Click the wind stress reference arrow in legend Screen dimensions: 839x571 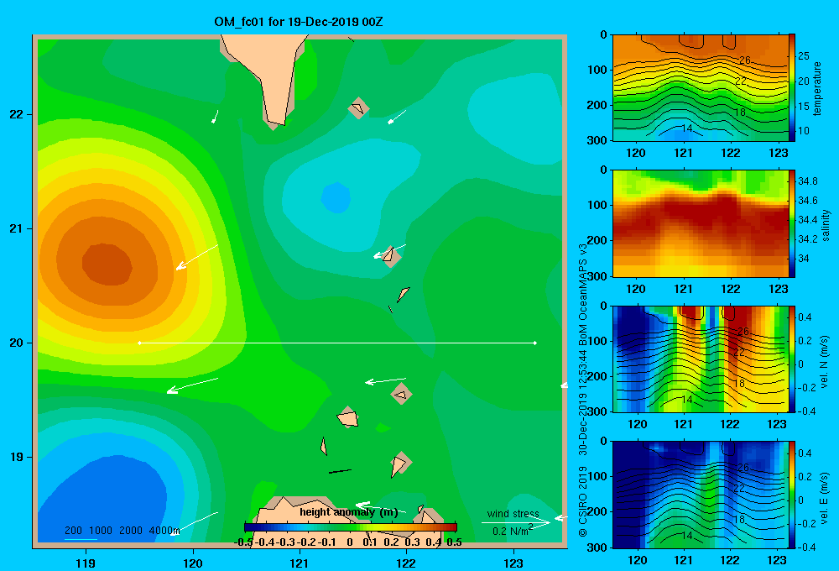pos(515,522)
